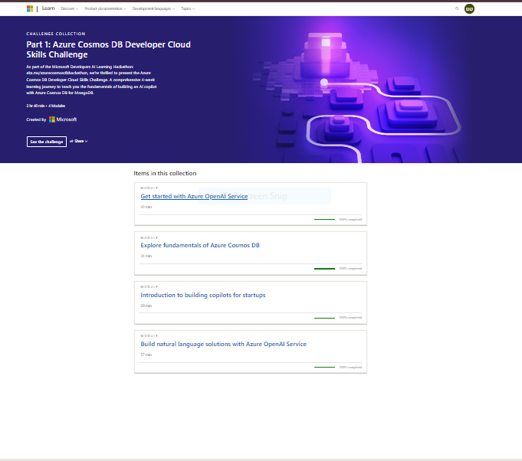Open the search icon in header
The height and width of the screenshot is (461, 522).
pyautogui.click(x=457, y=8)
